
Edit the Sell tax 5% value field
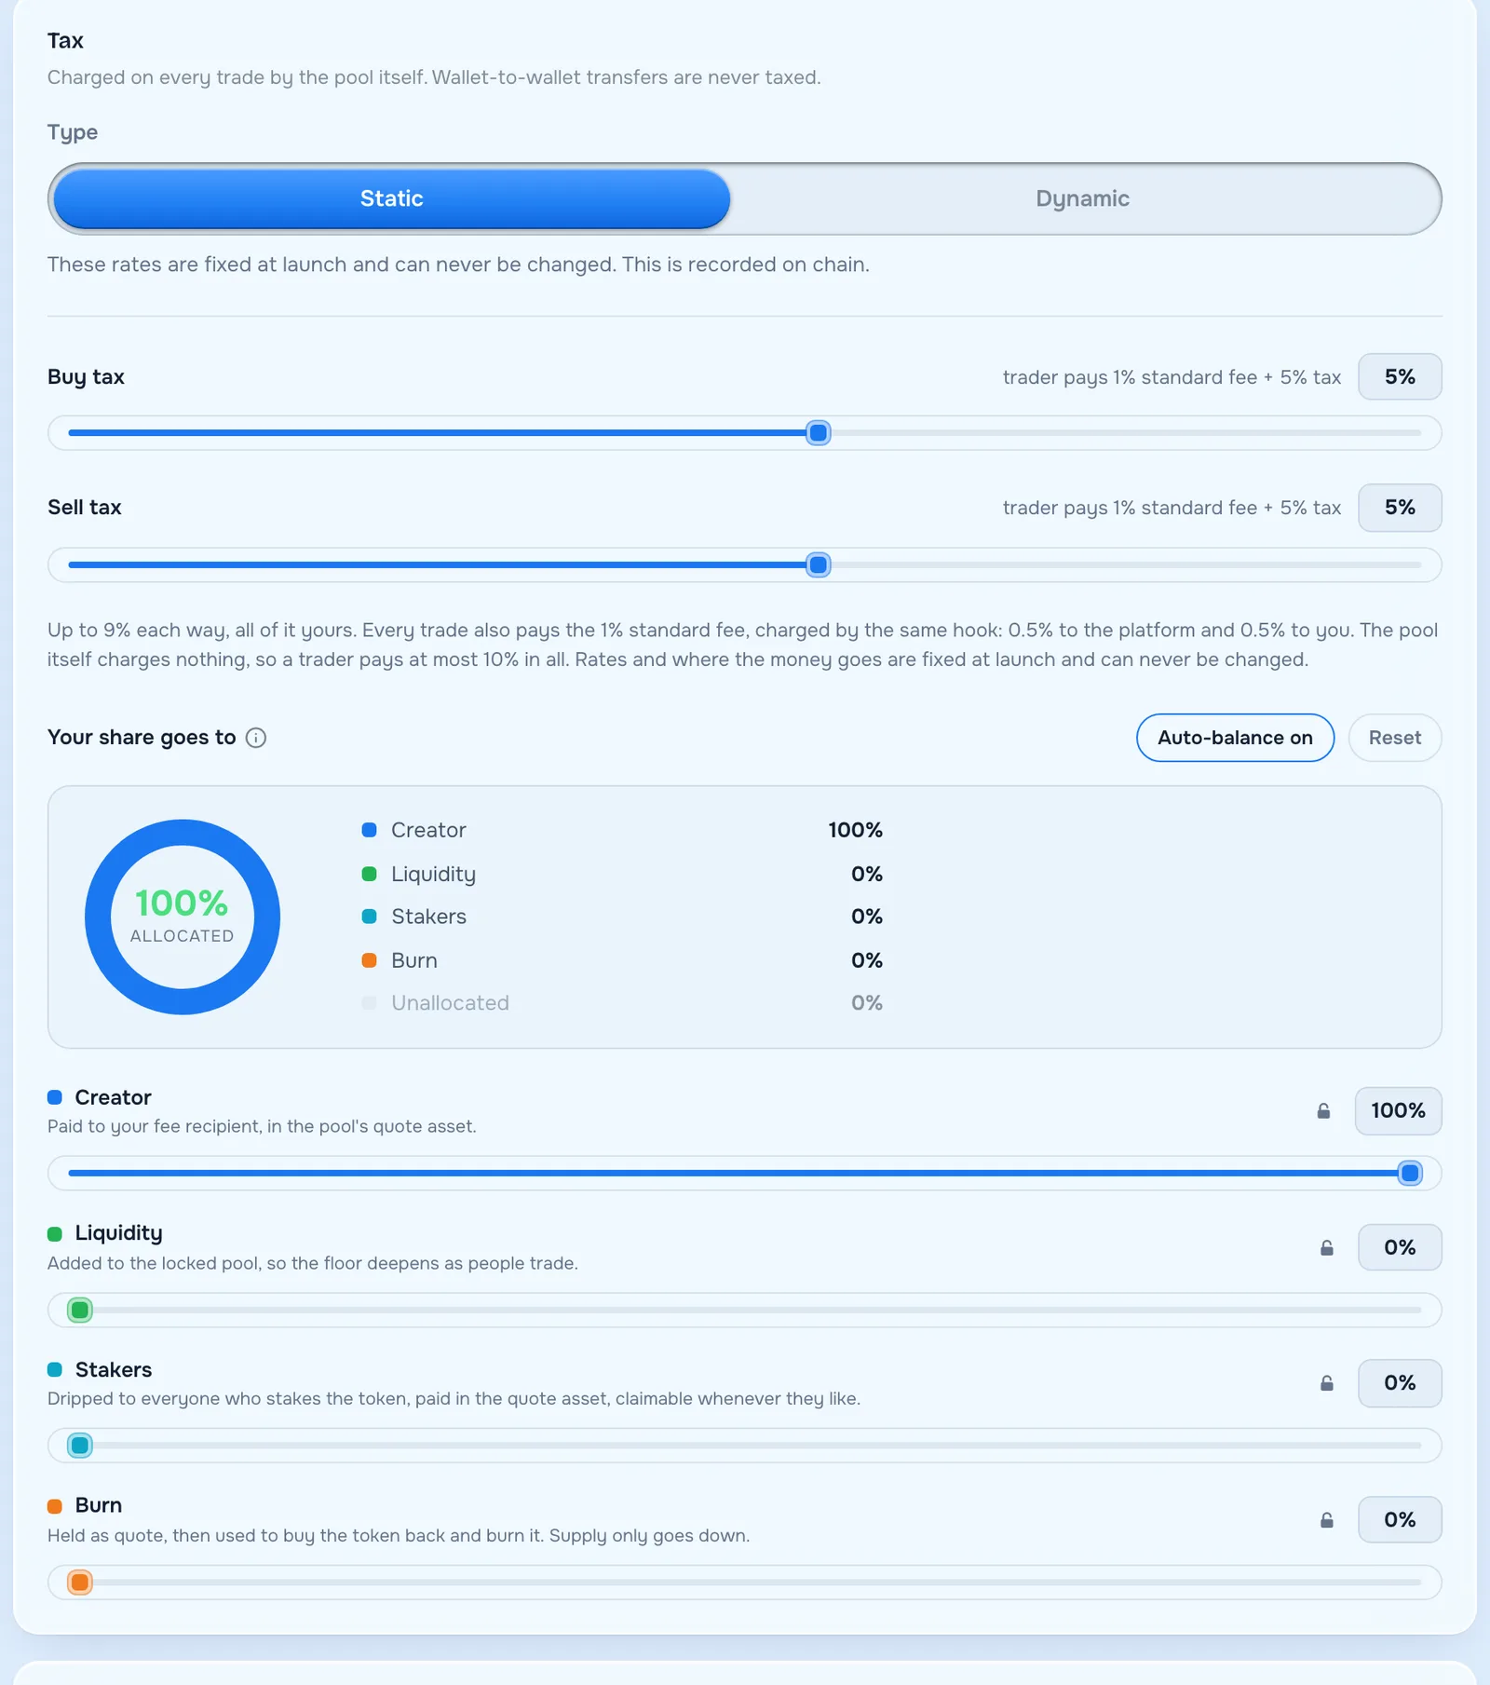(x=1400, y=508)
